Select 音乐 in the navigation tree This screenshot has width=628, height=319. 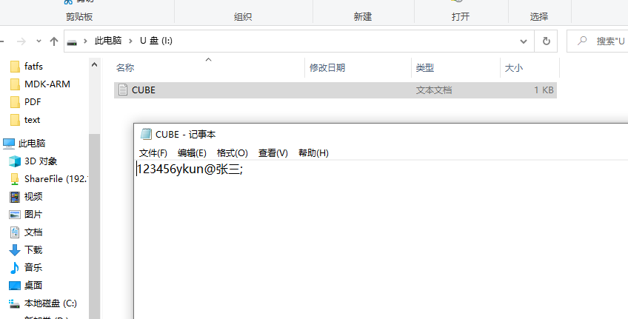pyautogui.click(x=33, y=268)
